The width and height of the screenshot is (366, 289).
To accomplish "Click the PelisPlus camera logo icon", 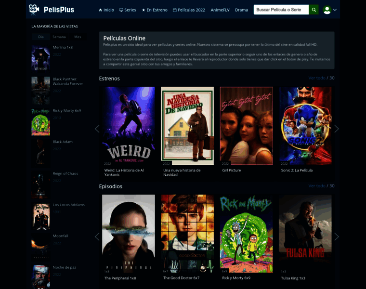I will tap(34, 10).
